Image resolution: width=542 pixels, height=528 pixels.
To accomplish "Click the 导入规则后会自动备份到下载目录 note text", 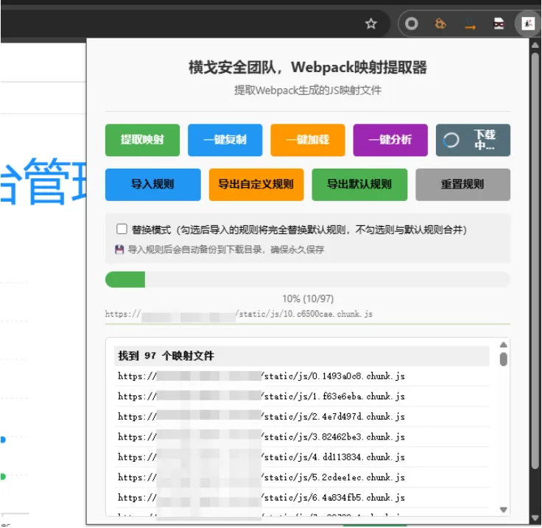I will click(226, 250).
